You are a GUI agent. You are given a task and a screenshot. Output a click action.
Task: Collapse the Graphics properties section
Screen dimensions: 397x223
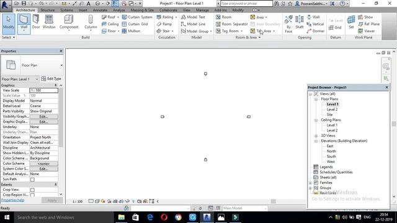[x=55, y=85]
